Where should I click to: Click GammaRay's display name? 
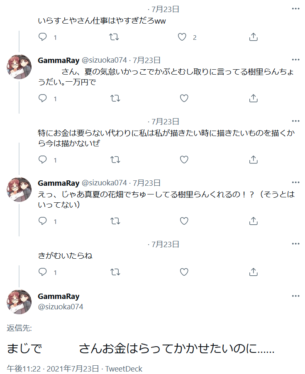click(56, 296)
